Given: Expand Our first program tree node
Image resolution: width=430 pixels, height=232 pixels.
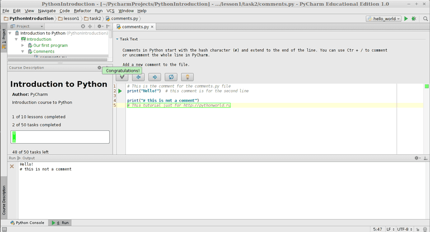Looking at the screenshot, I should point(23,45).
